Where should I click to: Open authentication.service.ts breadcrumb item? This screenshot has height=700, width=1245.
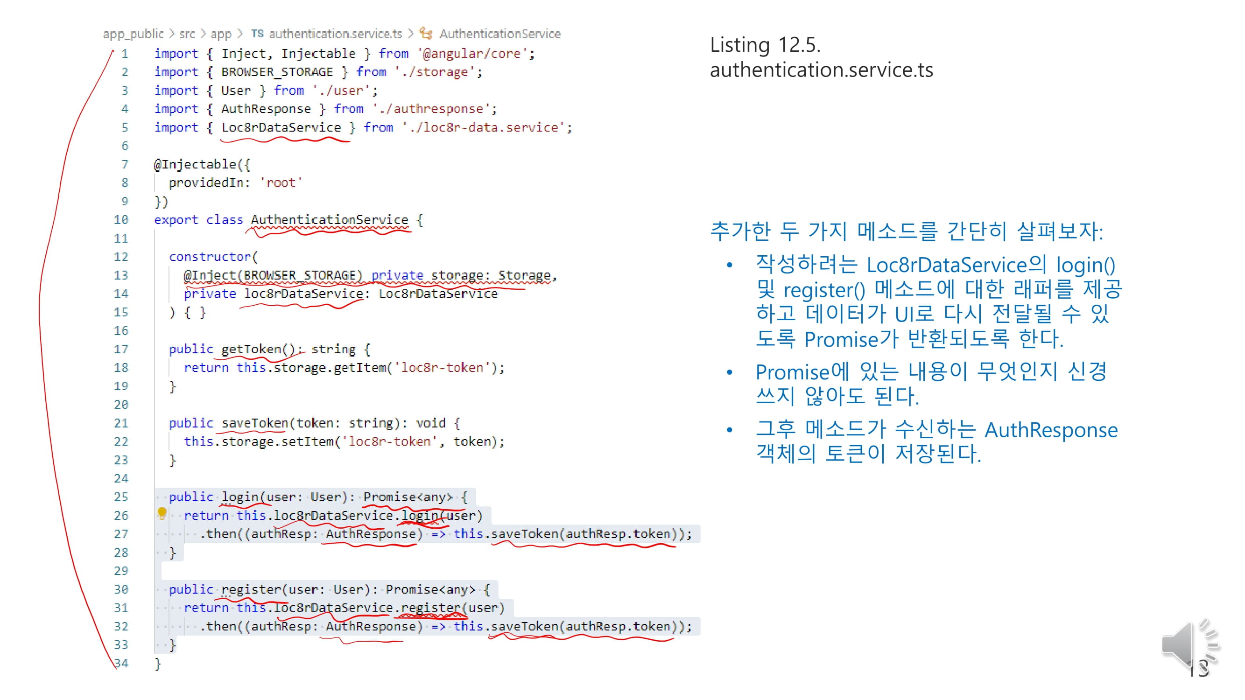[x=336, y=34]
